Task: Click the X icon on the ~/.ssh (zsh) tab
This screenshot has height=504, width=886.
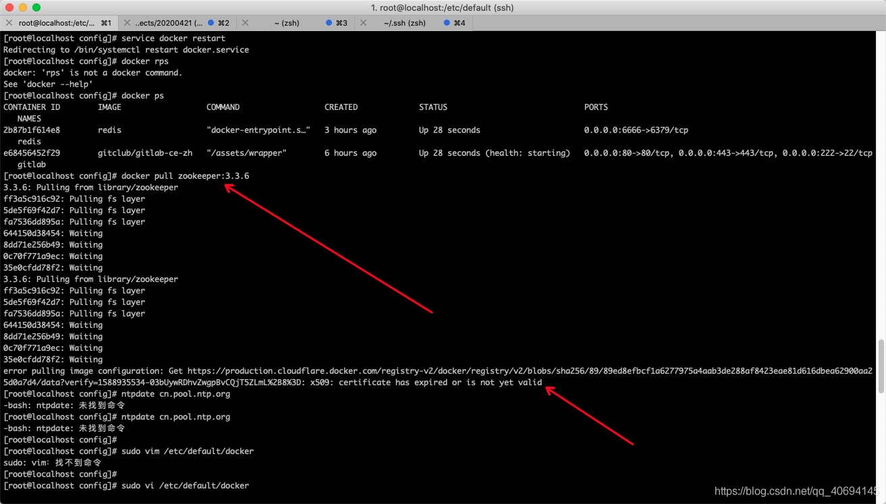Action: 362,22
